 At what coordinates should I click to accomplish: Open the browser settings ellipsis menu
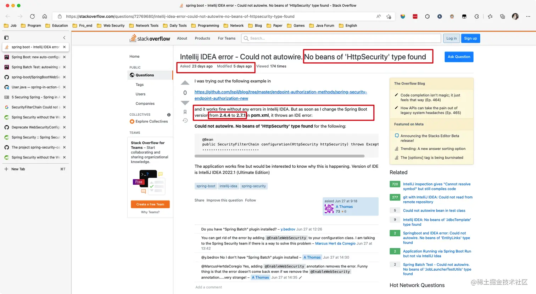(x=529, y=16)
